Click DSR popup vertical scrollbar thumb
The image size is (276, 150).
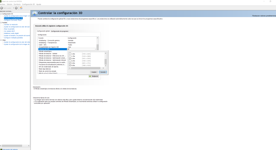click(x=106, y=62)
